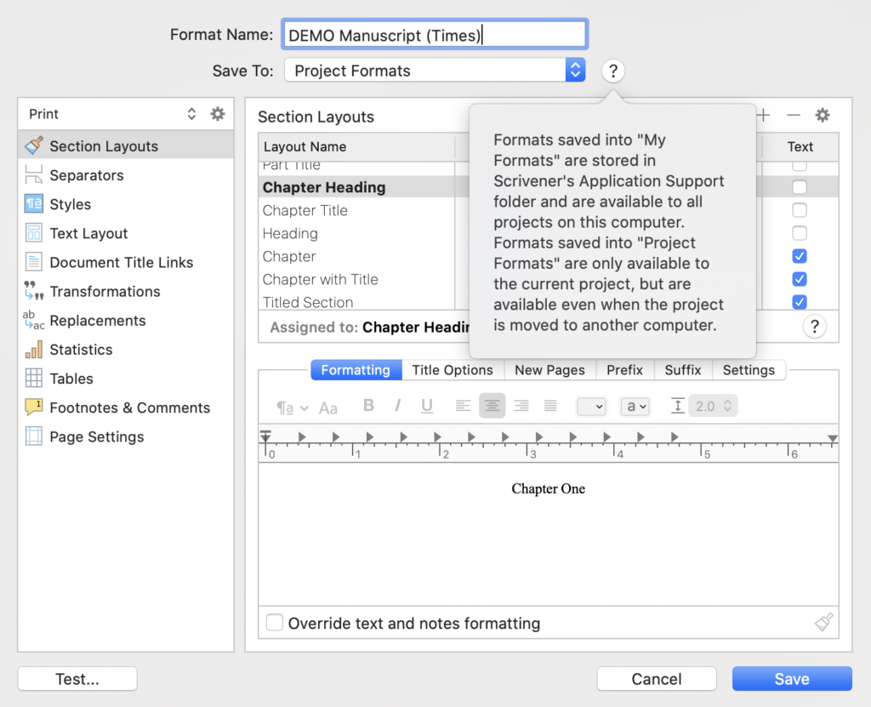Save the DEMO Manuscript format
Image resolution: width=871 pixels, height=707 pixels.
click(792, 678)
